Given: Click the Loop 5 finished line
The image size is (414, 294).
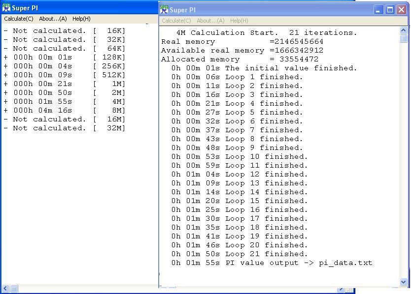Looking at the screenshot, I should point(237,113).
